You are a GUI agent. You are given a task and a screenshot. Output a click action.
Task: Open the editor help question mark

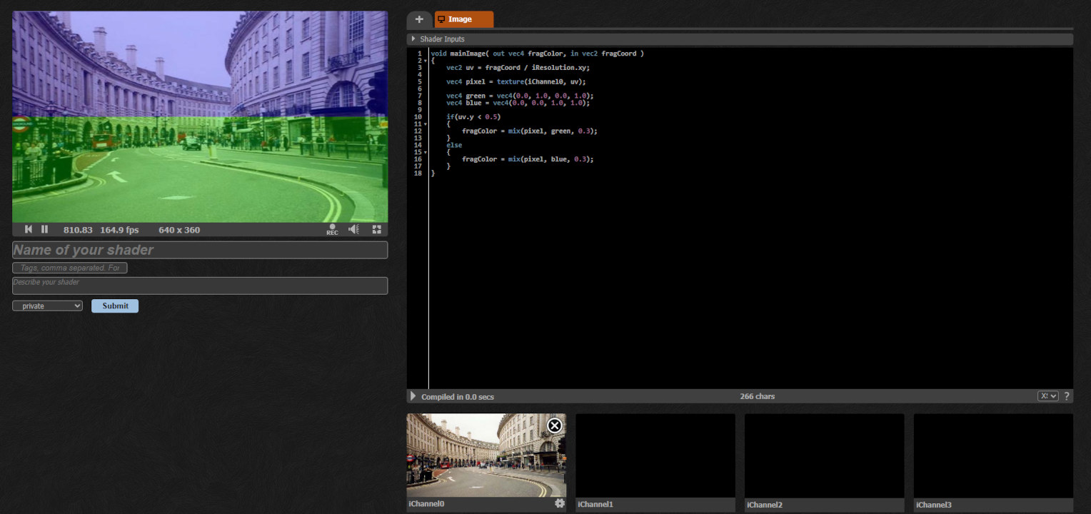[1067, 395]
